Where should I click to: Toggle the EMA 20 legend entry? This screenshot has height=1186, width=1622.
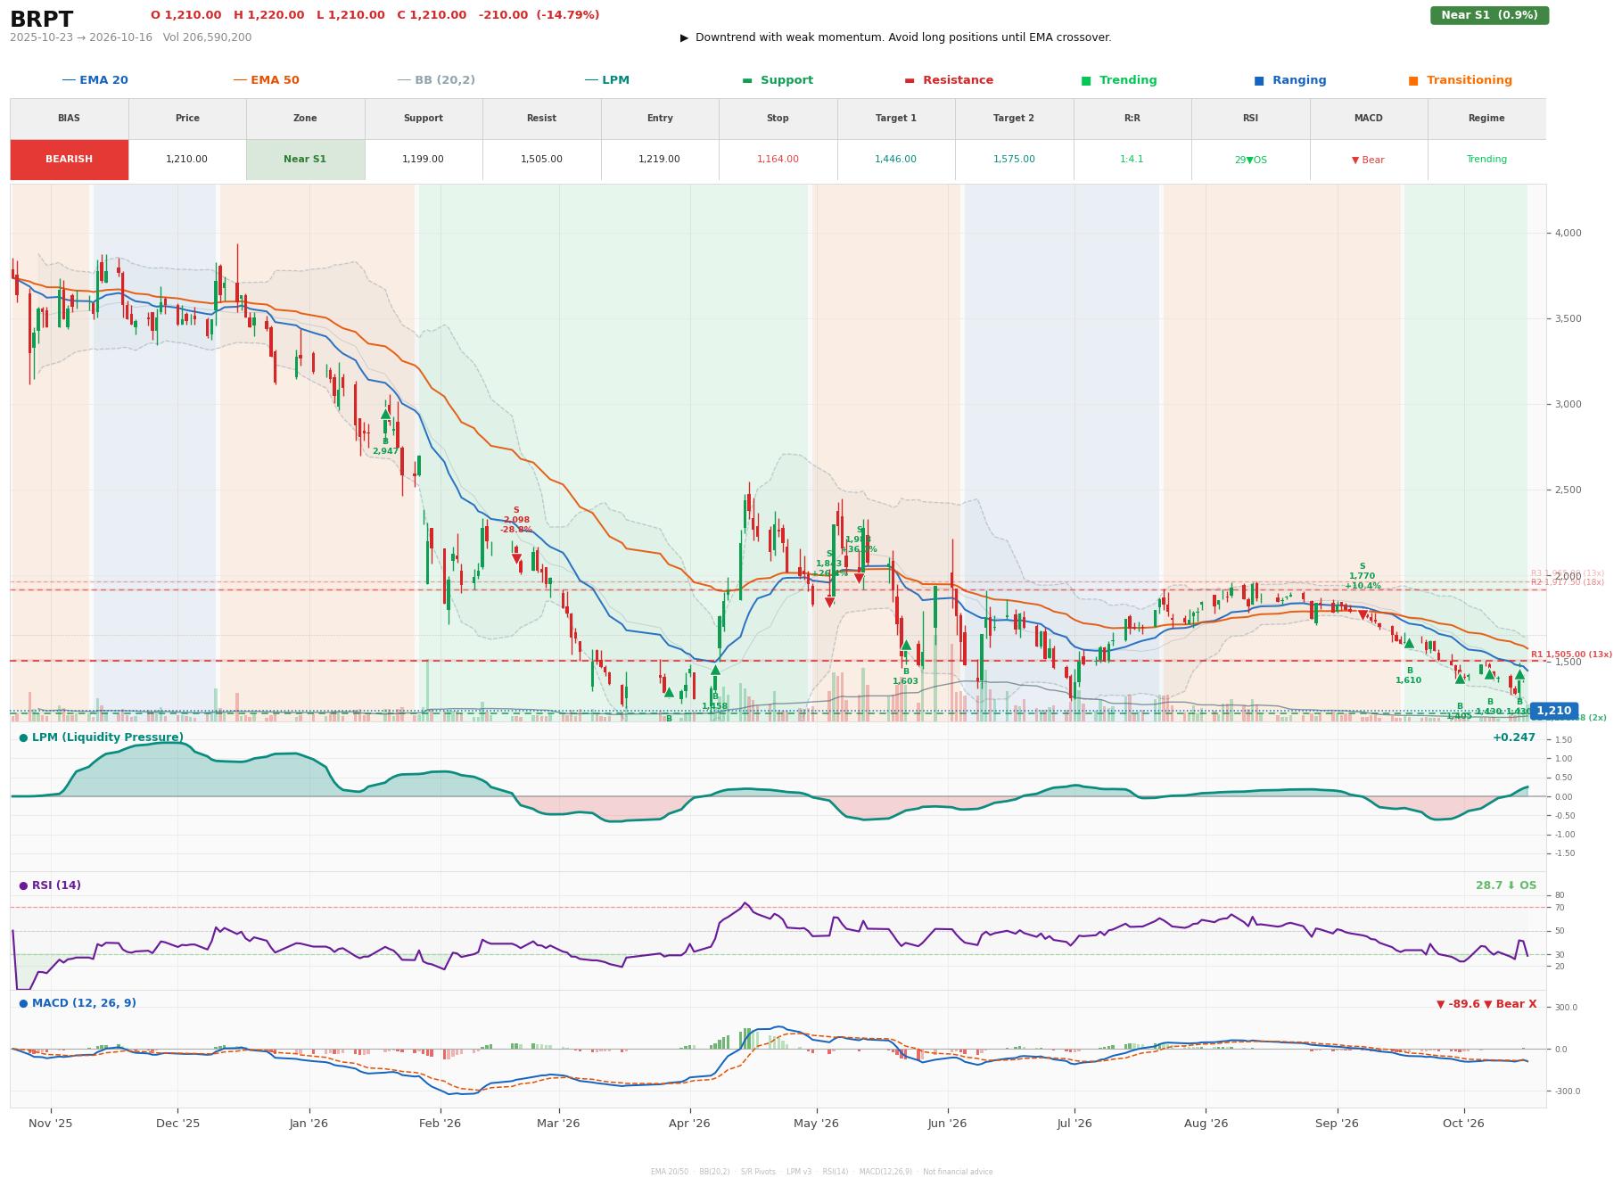click(x=95, y=80)
